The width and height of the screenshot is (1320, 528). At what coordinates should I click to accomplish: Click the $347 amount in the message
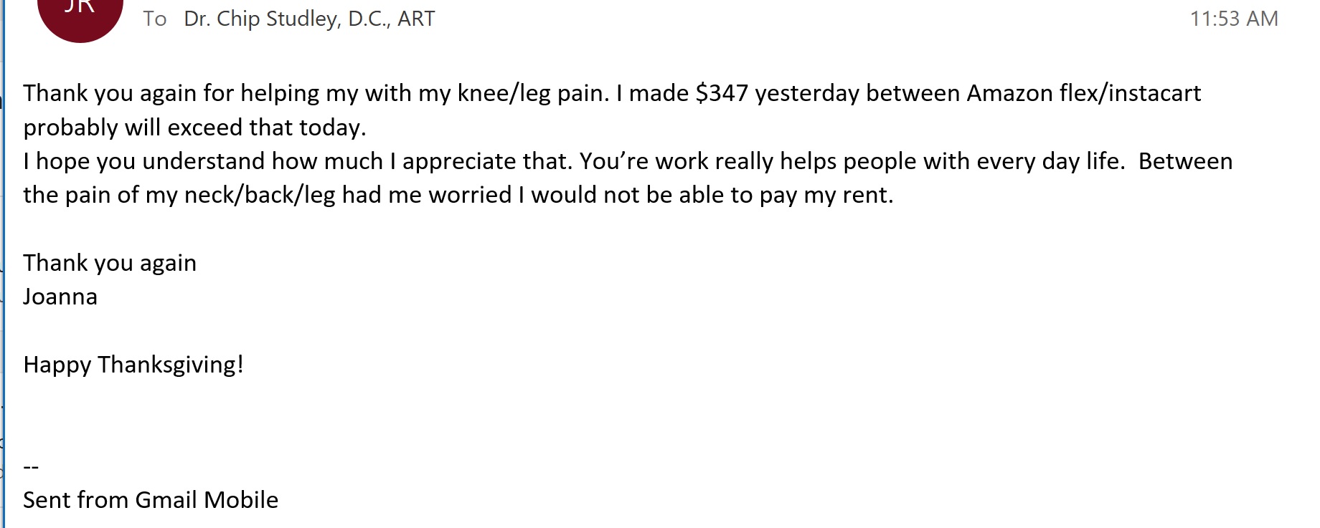[722, 93]
